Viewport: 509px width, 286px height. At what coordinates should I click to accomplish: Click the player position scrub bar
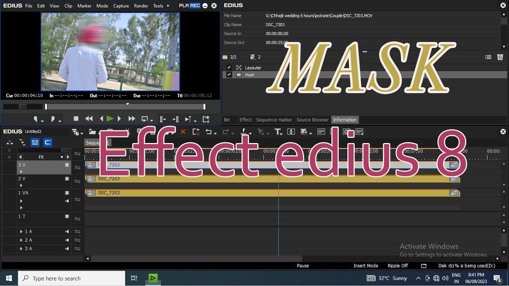click(x=125, y=107)
